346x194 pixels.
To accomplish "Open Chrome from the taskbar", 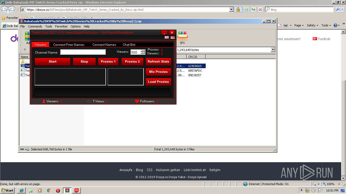I will 49,190.
